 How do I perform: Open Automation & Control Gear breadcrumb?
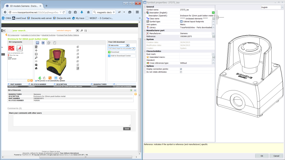(x=30, y=35)
